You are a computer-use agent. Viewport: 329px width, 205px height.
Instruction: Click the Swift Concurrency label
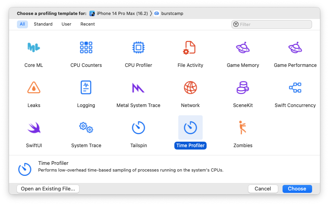click(295, 105)
